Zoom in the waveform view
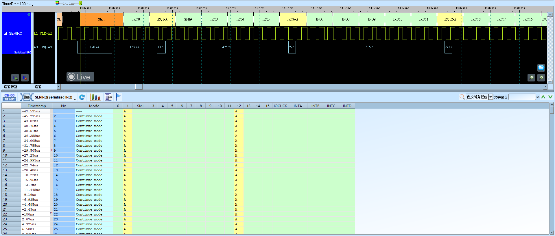Screen dimensions: 555x236 click(x=541, y=77)
